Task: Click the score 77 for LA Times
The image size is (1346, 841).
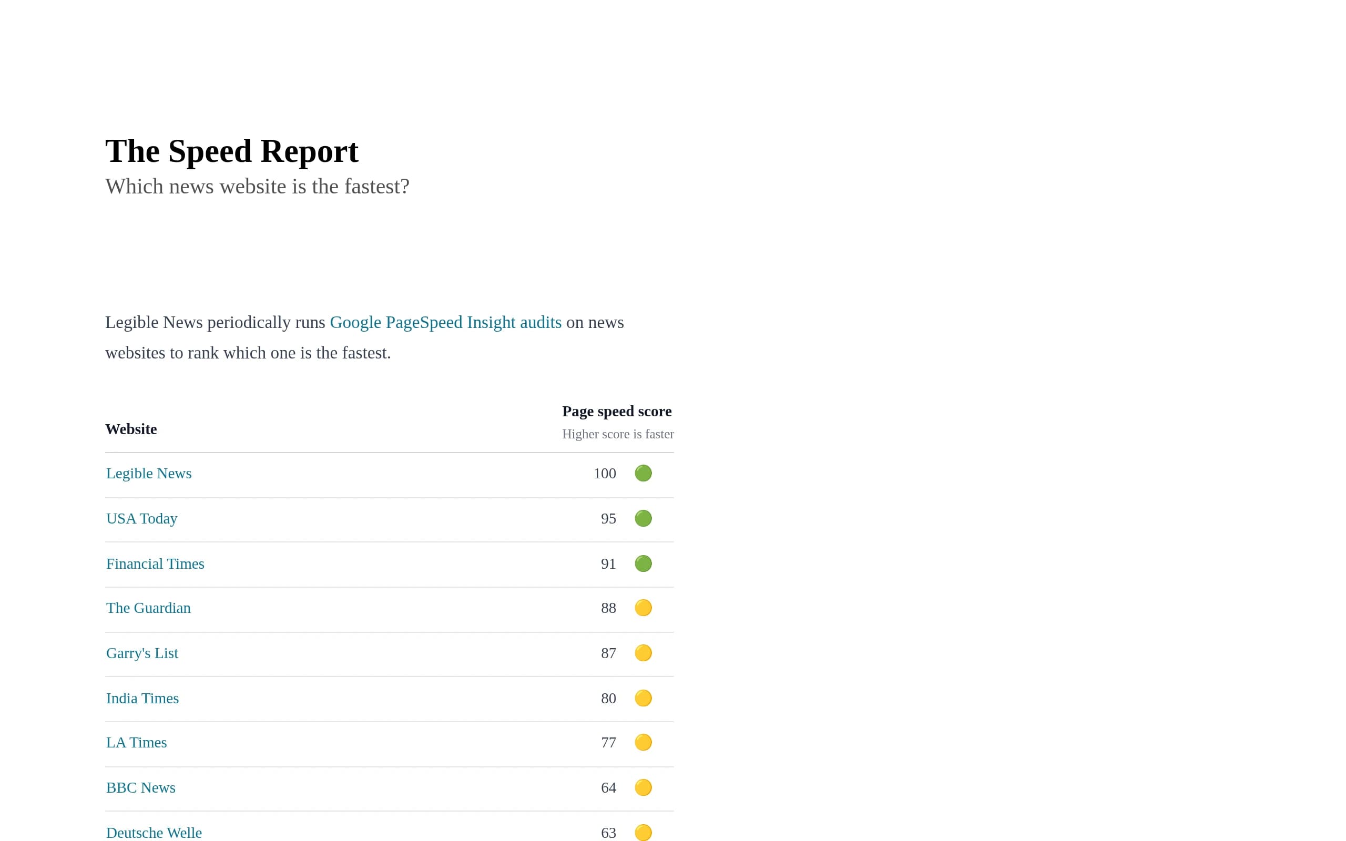Action: (608, 743)
